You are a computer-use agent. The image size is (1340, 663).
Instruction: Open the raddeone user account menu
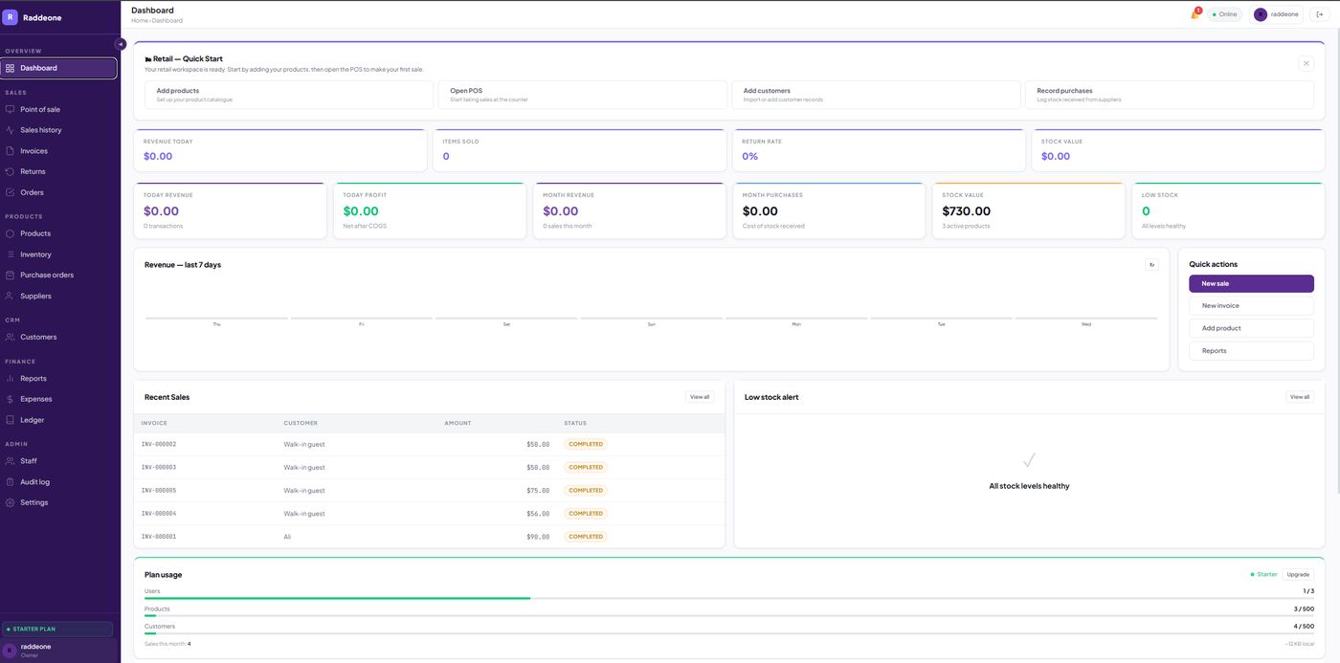point(1276,14)
